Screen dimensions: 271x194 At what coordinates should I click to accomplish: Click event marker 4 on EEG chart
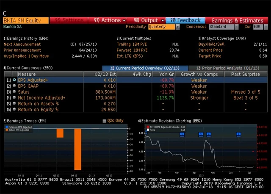[x=209, y=134]
